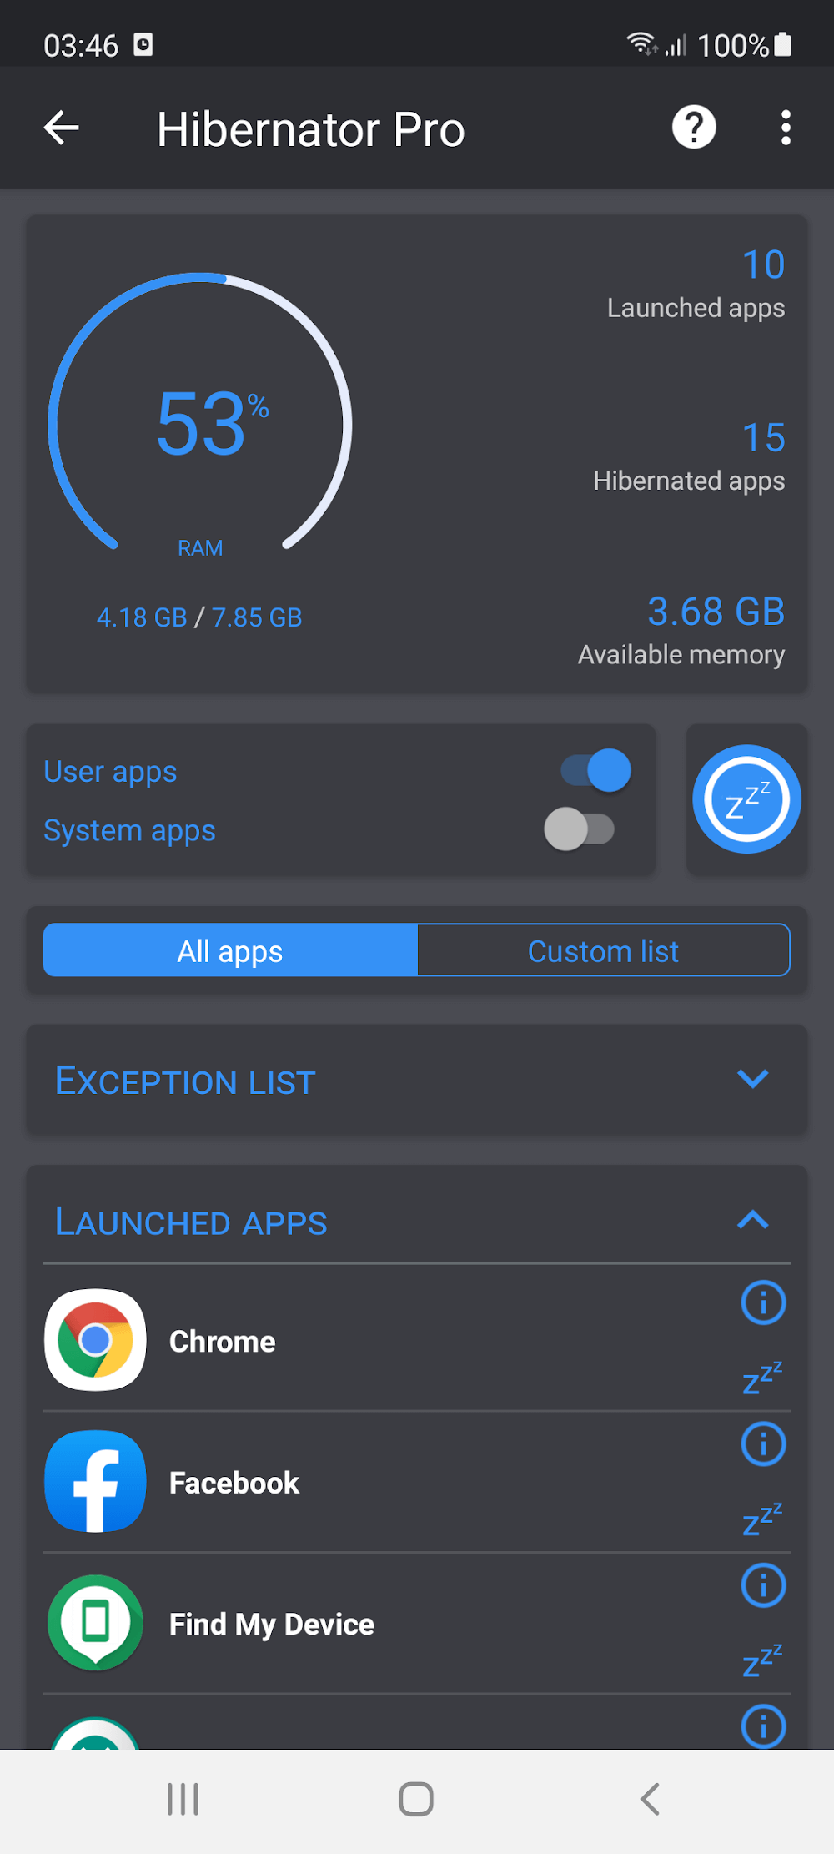Disable the User apps switch
This screenshot has width=834, height=1854.
(x=595, y=770)
